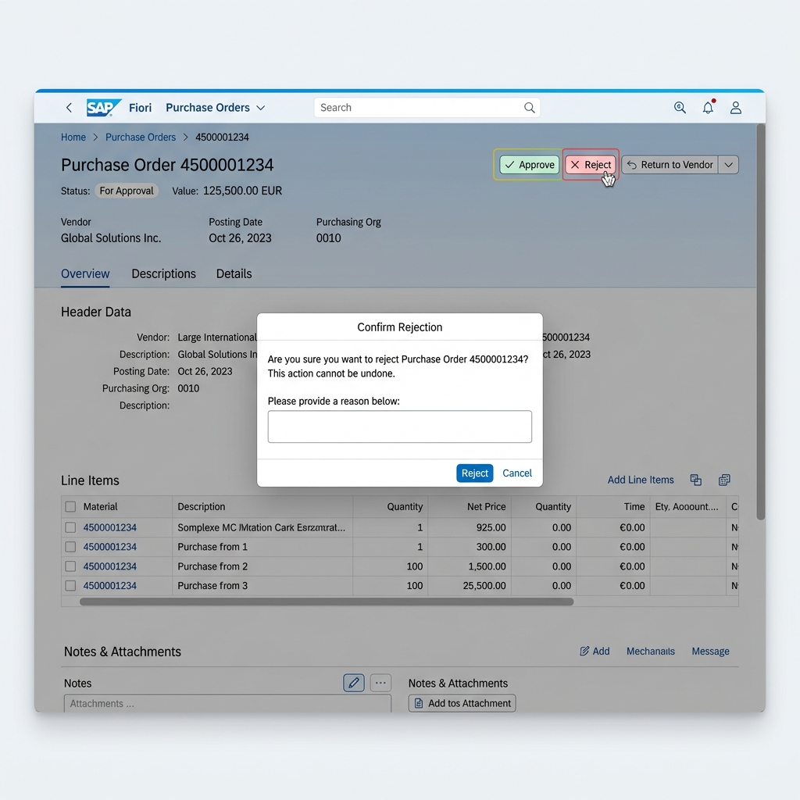Viewport: 800px width, 800px height.
Task: Open the Purchase Orders menu dropdown
Action: 216,108
